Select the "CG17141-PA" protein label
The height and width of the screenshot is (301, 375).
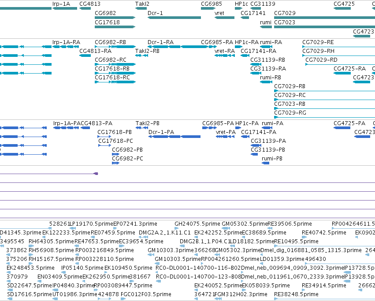click(x=259, y=132)
